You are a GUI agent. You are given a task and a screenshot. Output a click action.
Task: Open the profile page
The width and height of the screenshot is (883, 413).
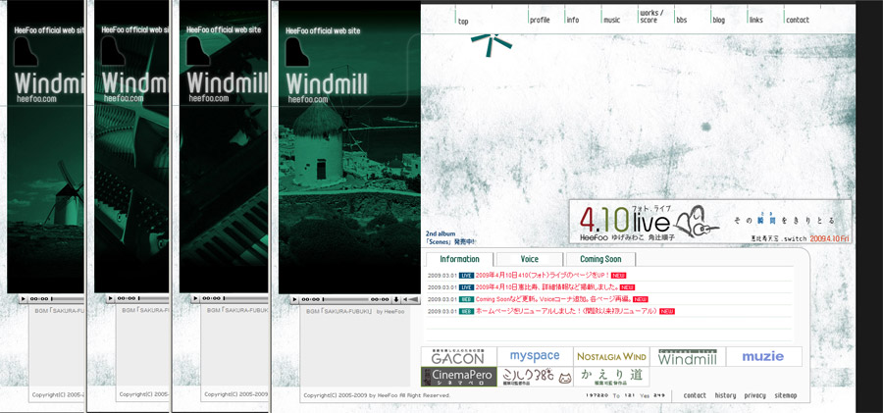(539, 20)
